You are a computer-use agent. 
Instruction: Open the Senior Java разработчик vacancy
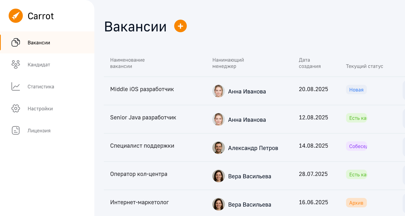coord(143,118)
